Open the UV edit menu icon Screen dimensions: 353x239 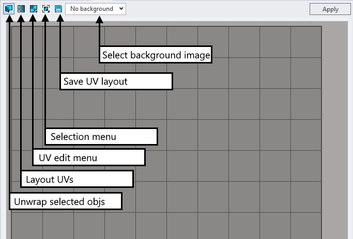[34, 9]
